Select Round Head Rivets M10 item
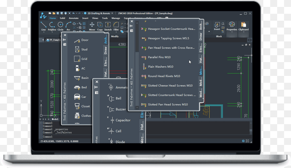 pos(160,76)
